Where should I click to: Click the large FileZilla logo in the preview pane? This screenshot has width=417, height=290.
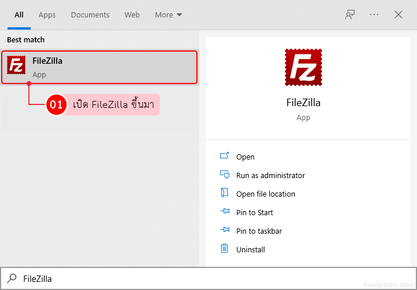pos(303,67)
